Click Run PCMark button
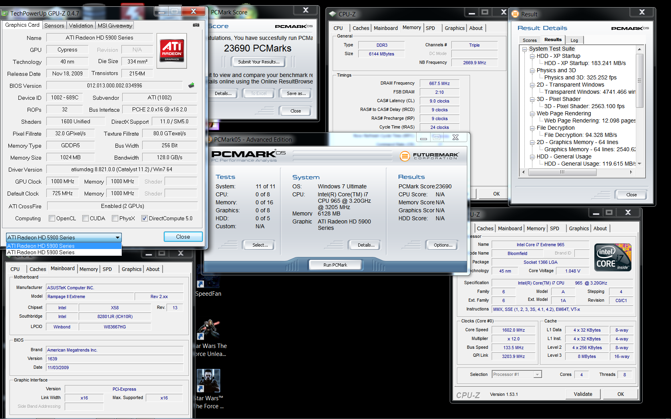Image resolution: width=671 pixels, height=419 pixels. coord(335,265)
